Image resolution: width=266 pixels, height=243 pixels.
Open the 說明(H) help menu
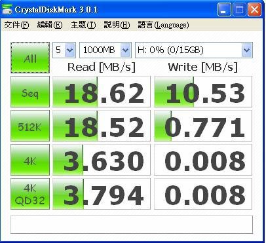pyautogui.click(x=117, y=25)
